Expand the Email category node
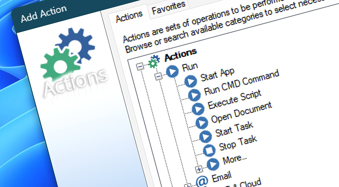339x187 pixels. coord(188,185)
